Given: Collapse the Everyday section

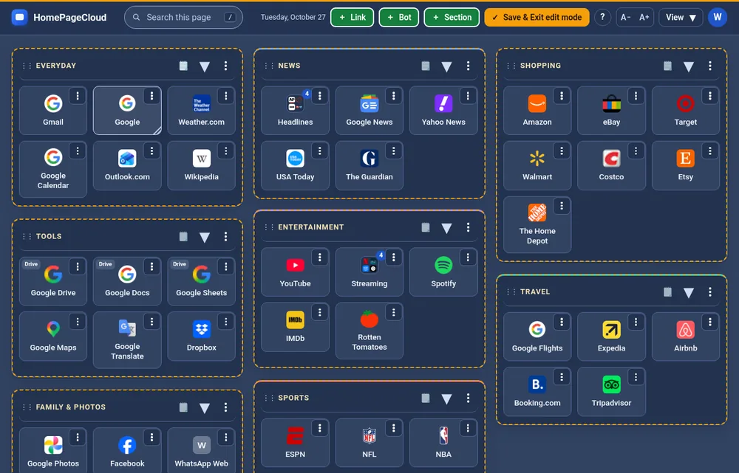Looking at the screenshot, I should tap(205, 66).
